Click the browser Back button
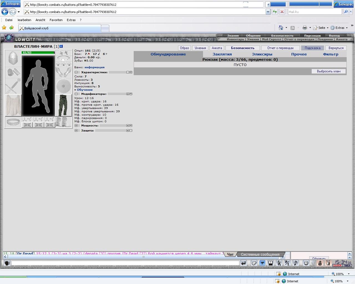 click(5, 12)
